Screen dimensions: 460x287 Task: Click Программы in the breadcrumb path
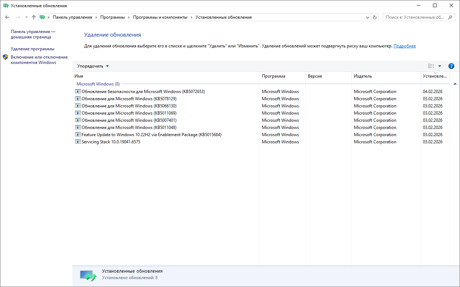click(x=112, y=17)
